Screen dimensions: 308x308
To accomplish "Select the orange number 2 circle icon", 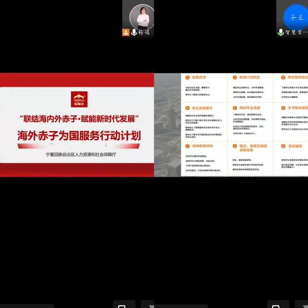I will pos(235,78).
